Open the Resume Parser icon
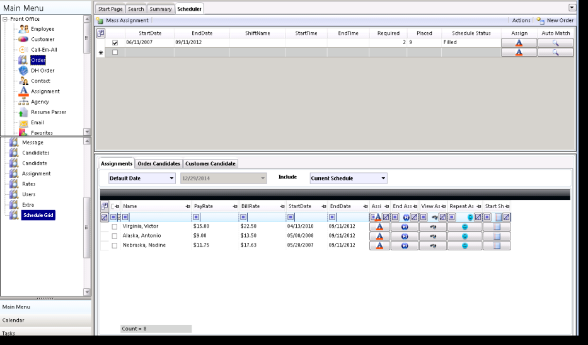Image resolution: width=588 pixels, height=345 pixels. coord(23,112)
